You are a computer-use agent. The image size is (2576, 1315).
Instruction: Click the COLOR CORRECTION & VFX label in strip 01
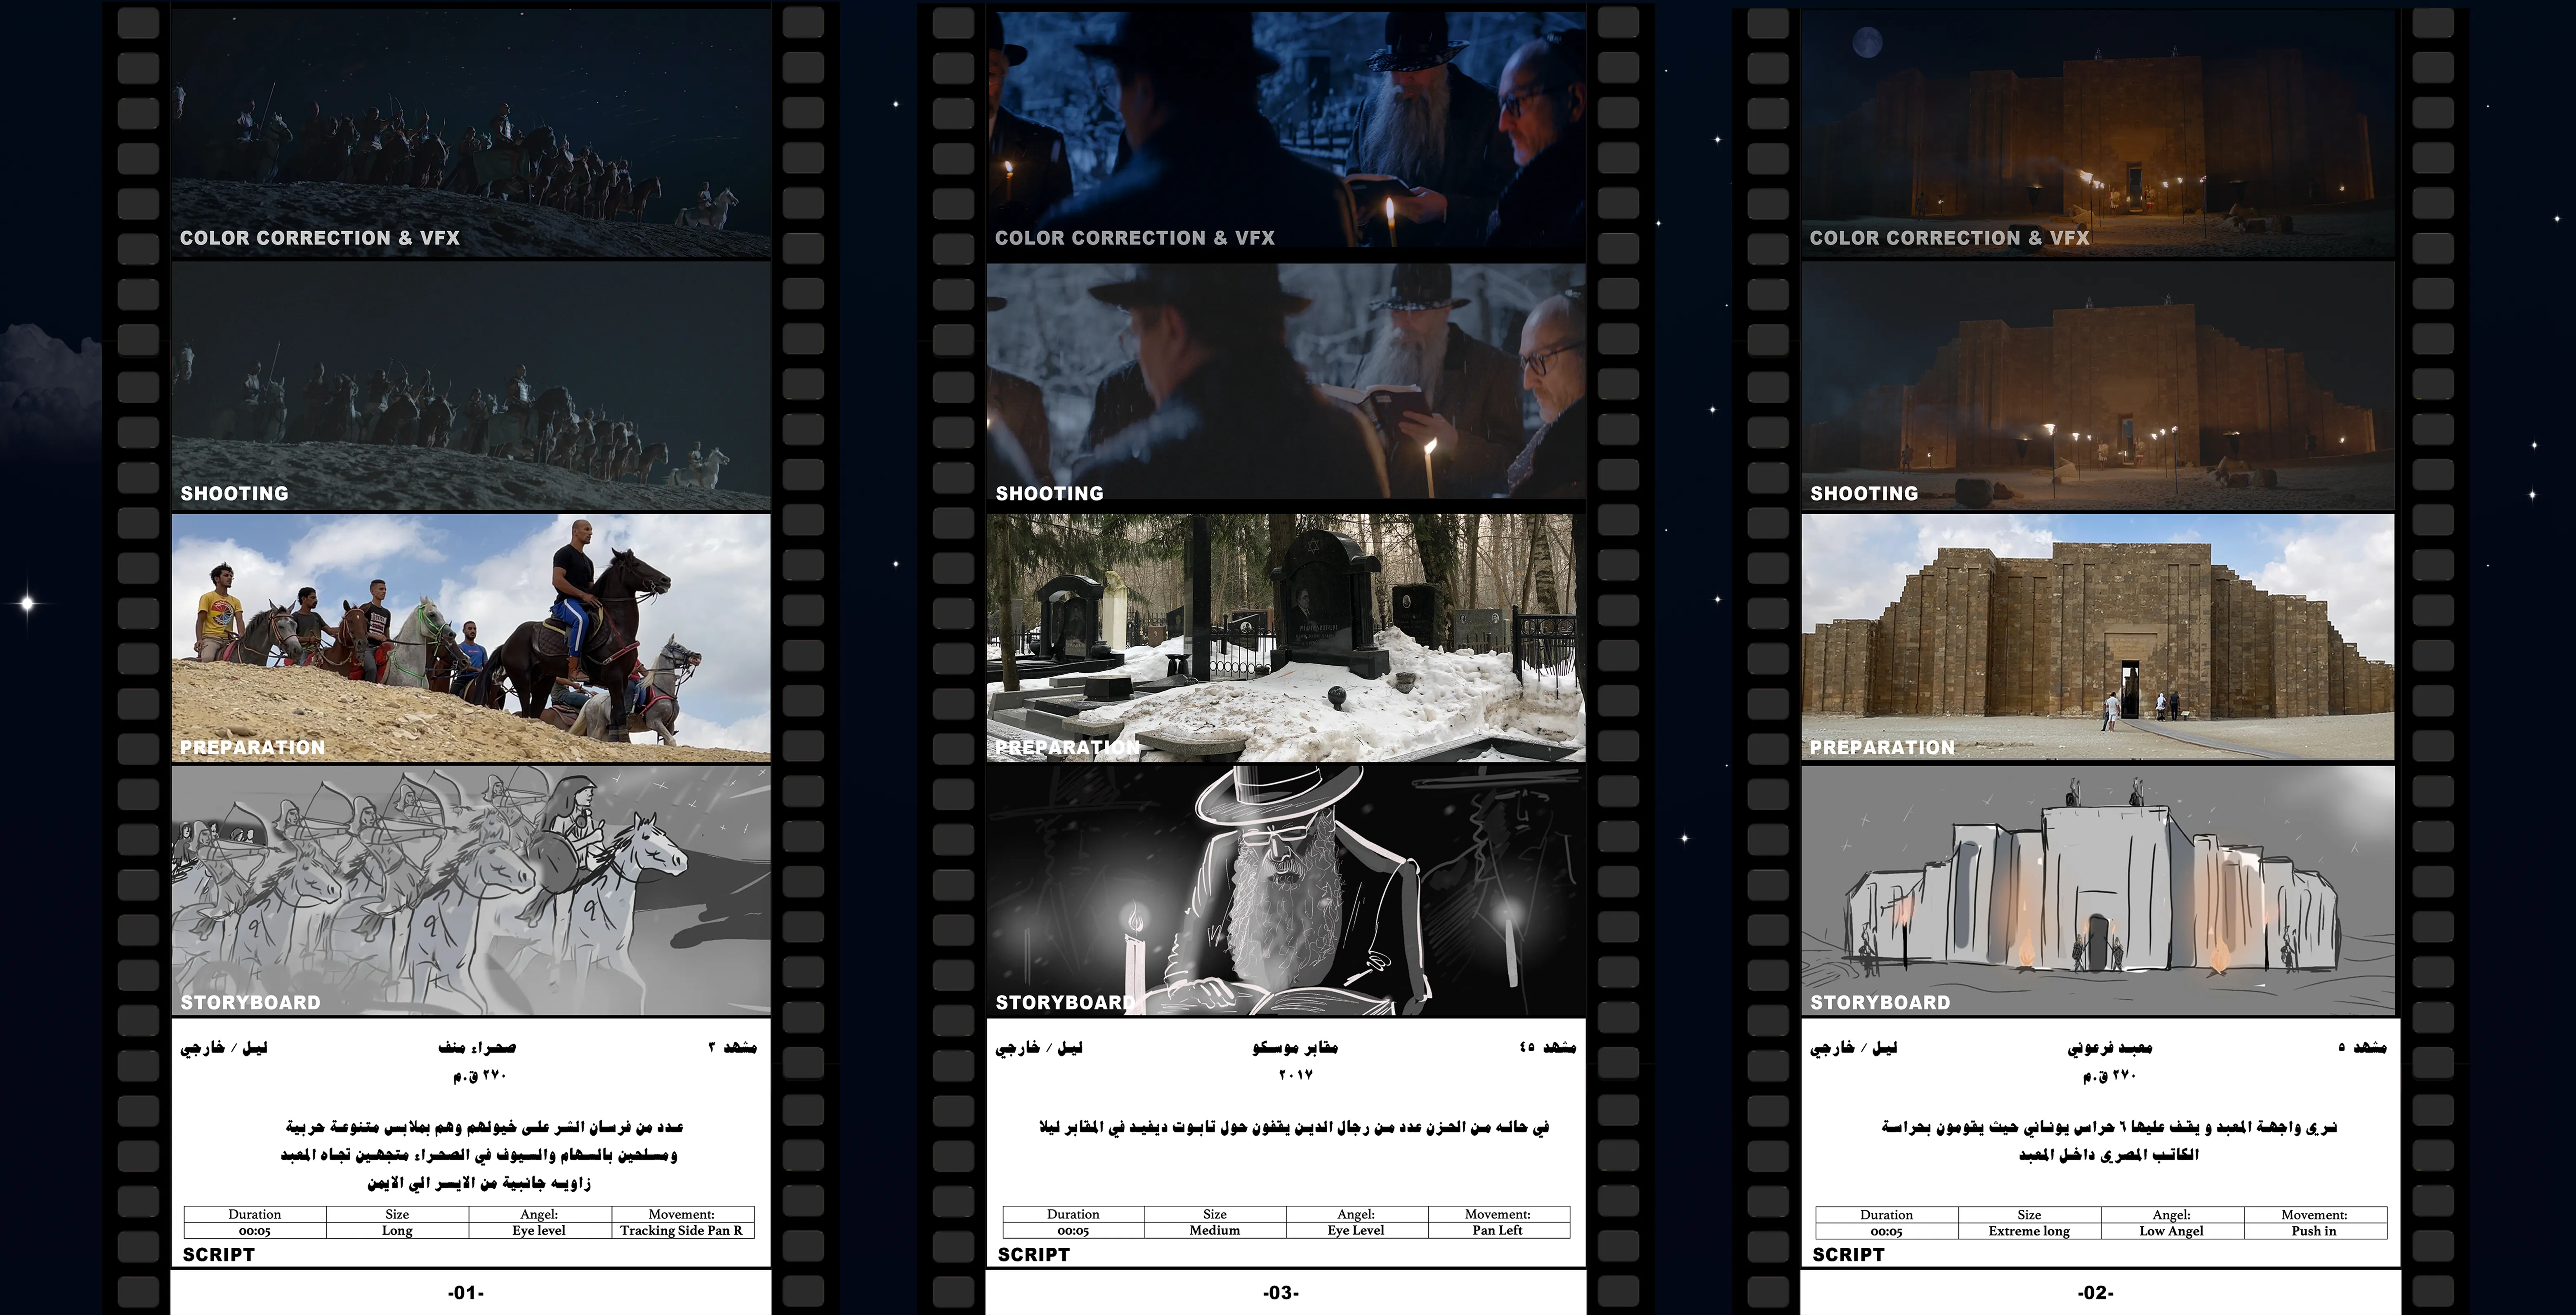point(320,238)
